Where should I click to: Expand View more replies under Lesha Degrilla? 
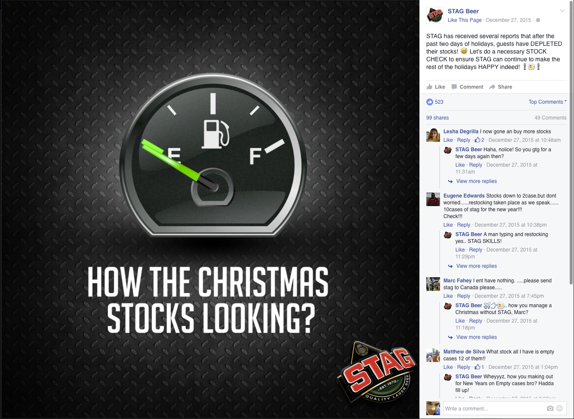coord(476,181)
